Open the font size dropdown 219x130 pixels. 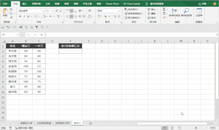pos(52,11)
